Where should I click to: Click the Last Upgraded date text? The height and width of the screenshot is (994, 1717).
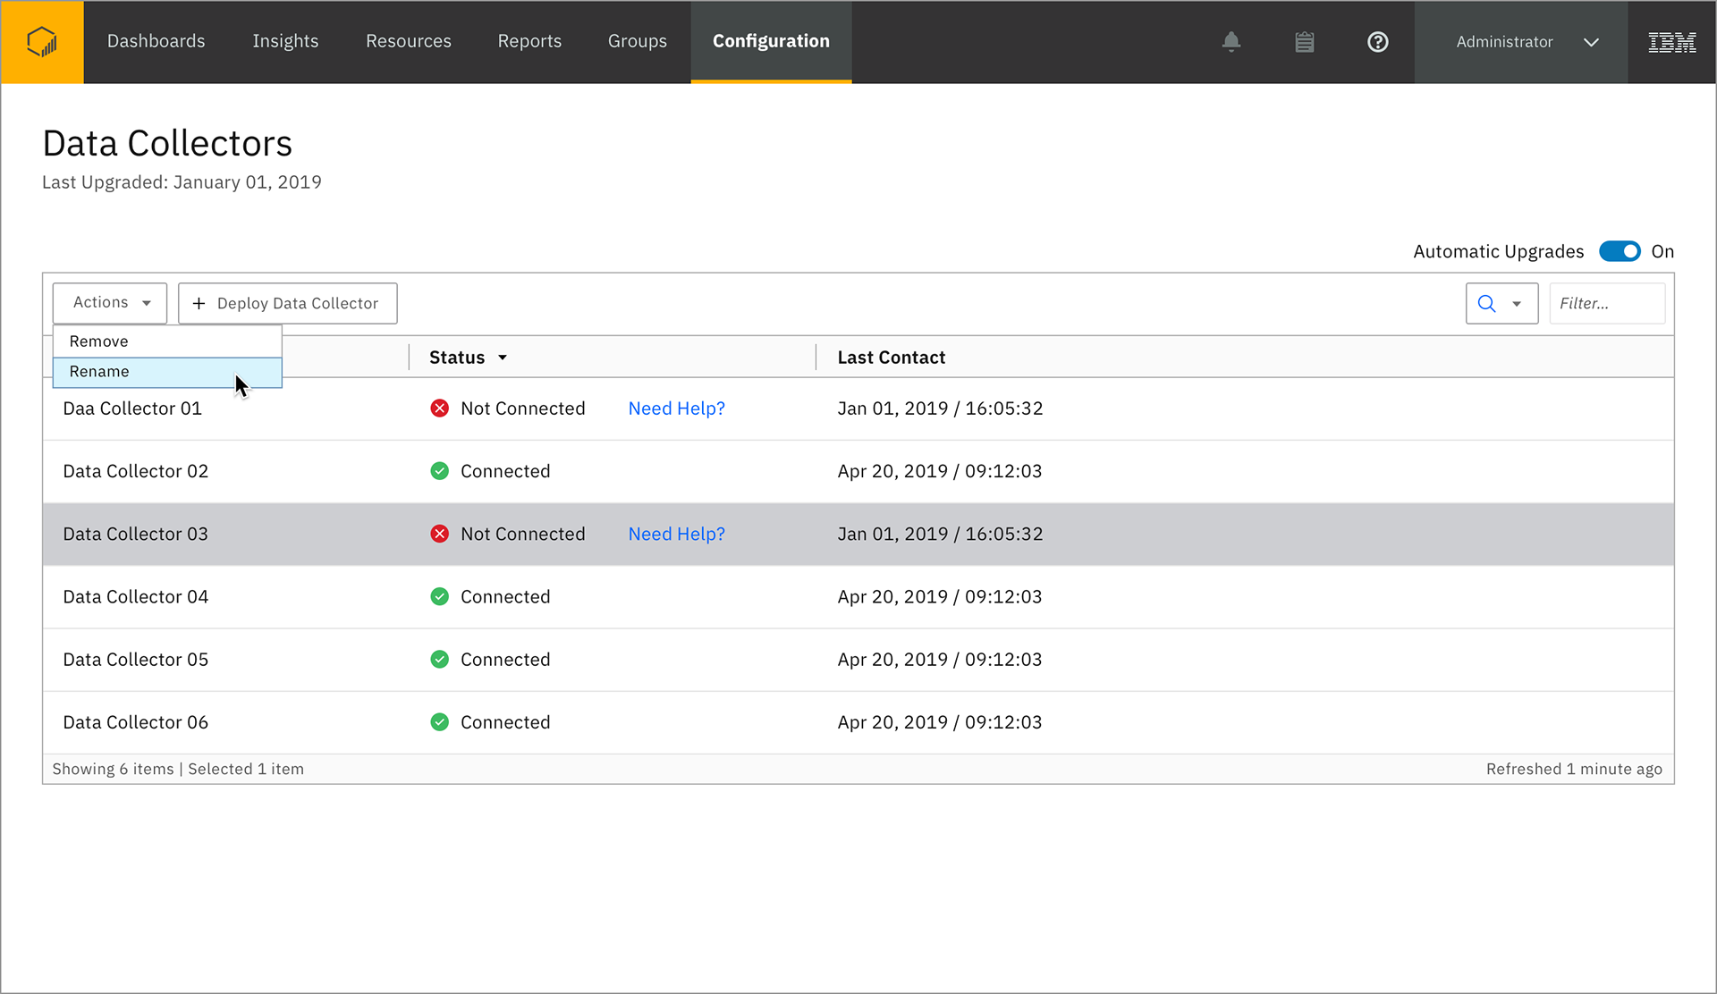(182, 182)
